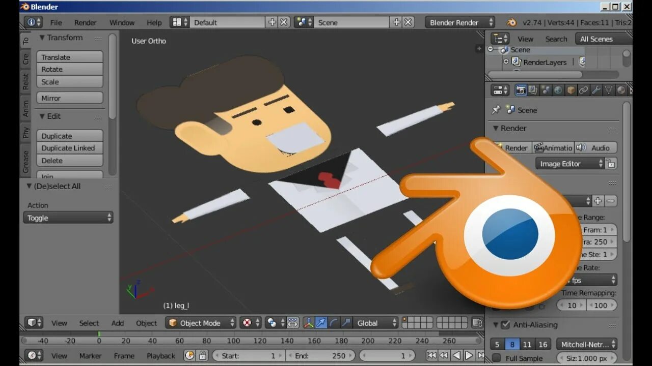Toggle timeline preview range clock icon
This screenshot has width=652, height=366.
[x=190, y=355]
